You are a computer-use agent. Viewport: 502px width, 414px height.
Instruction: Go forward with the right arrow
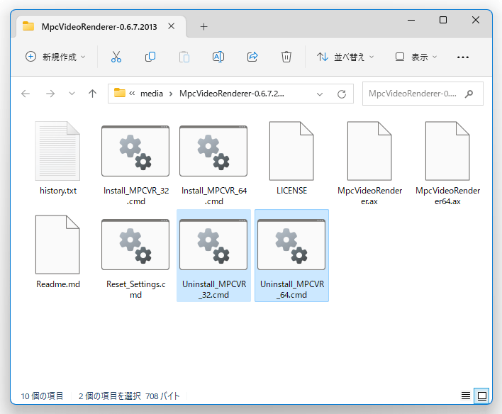point(50,94)
